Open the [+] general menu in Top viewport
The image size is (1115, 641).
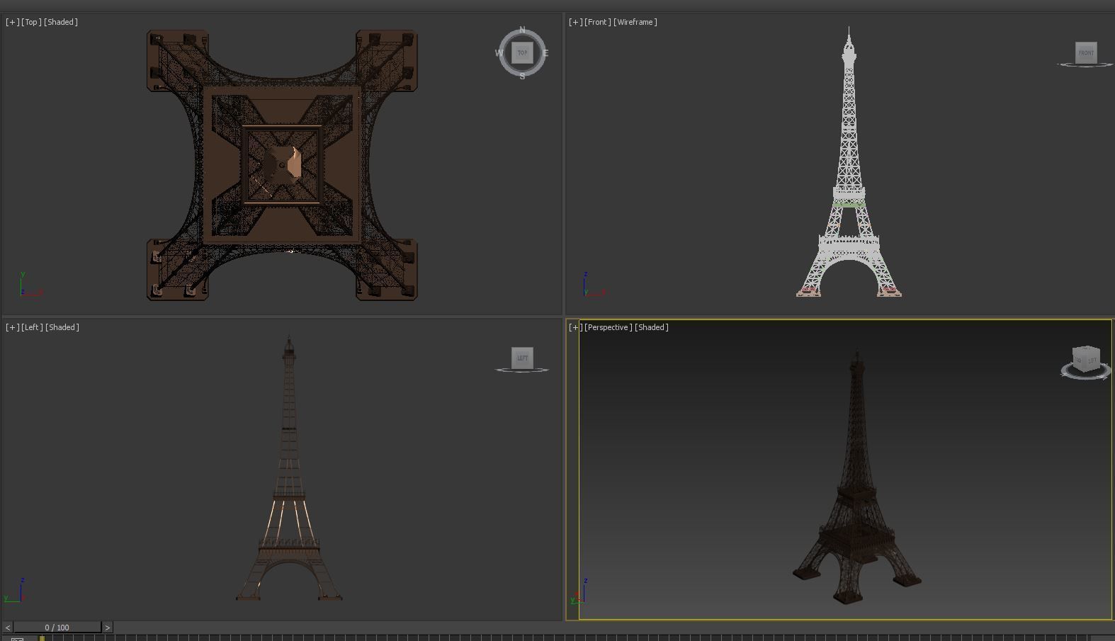coord(12,22)
